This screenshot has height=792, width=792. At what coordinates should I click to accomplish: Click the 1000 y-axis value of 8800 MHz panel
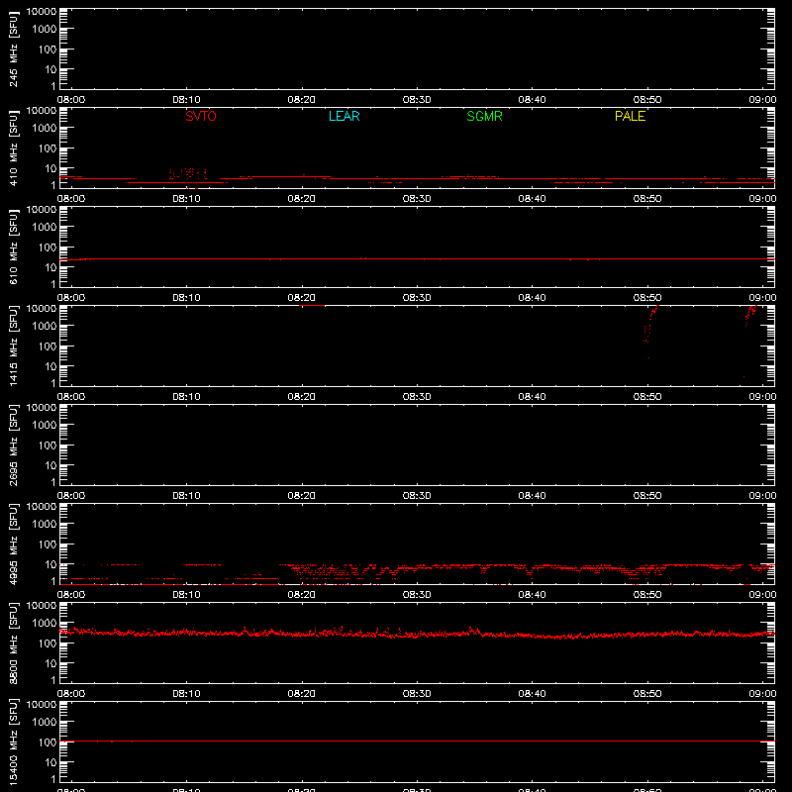[x=44, y=624]
